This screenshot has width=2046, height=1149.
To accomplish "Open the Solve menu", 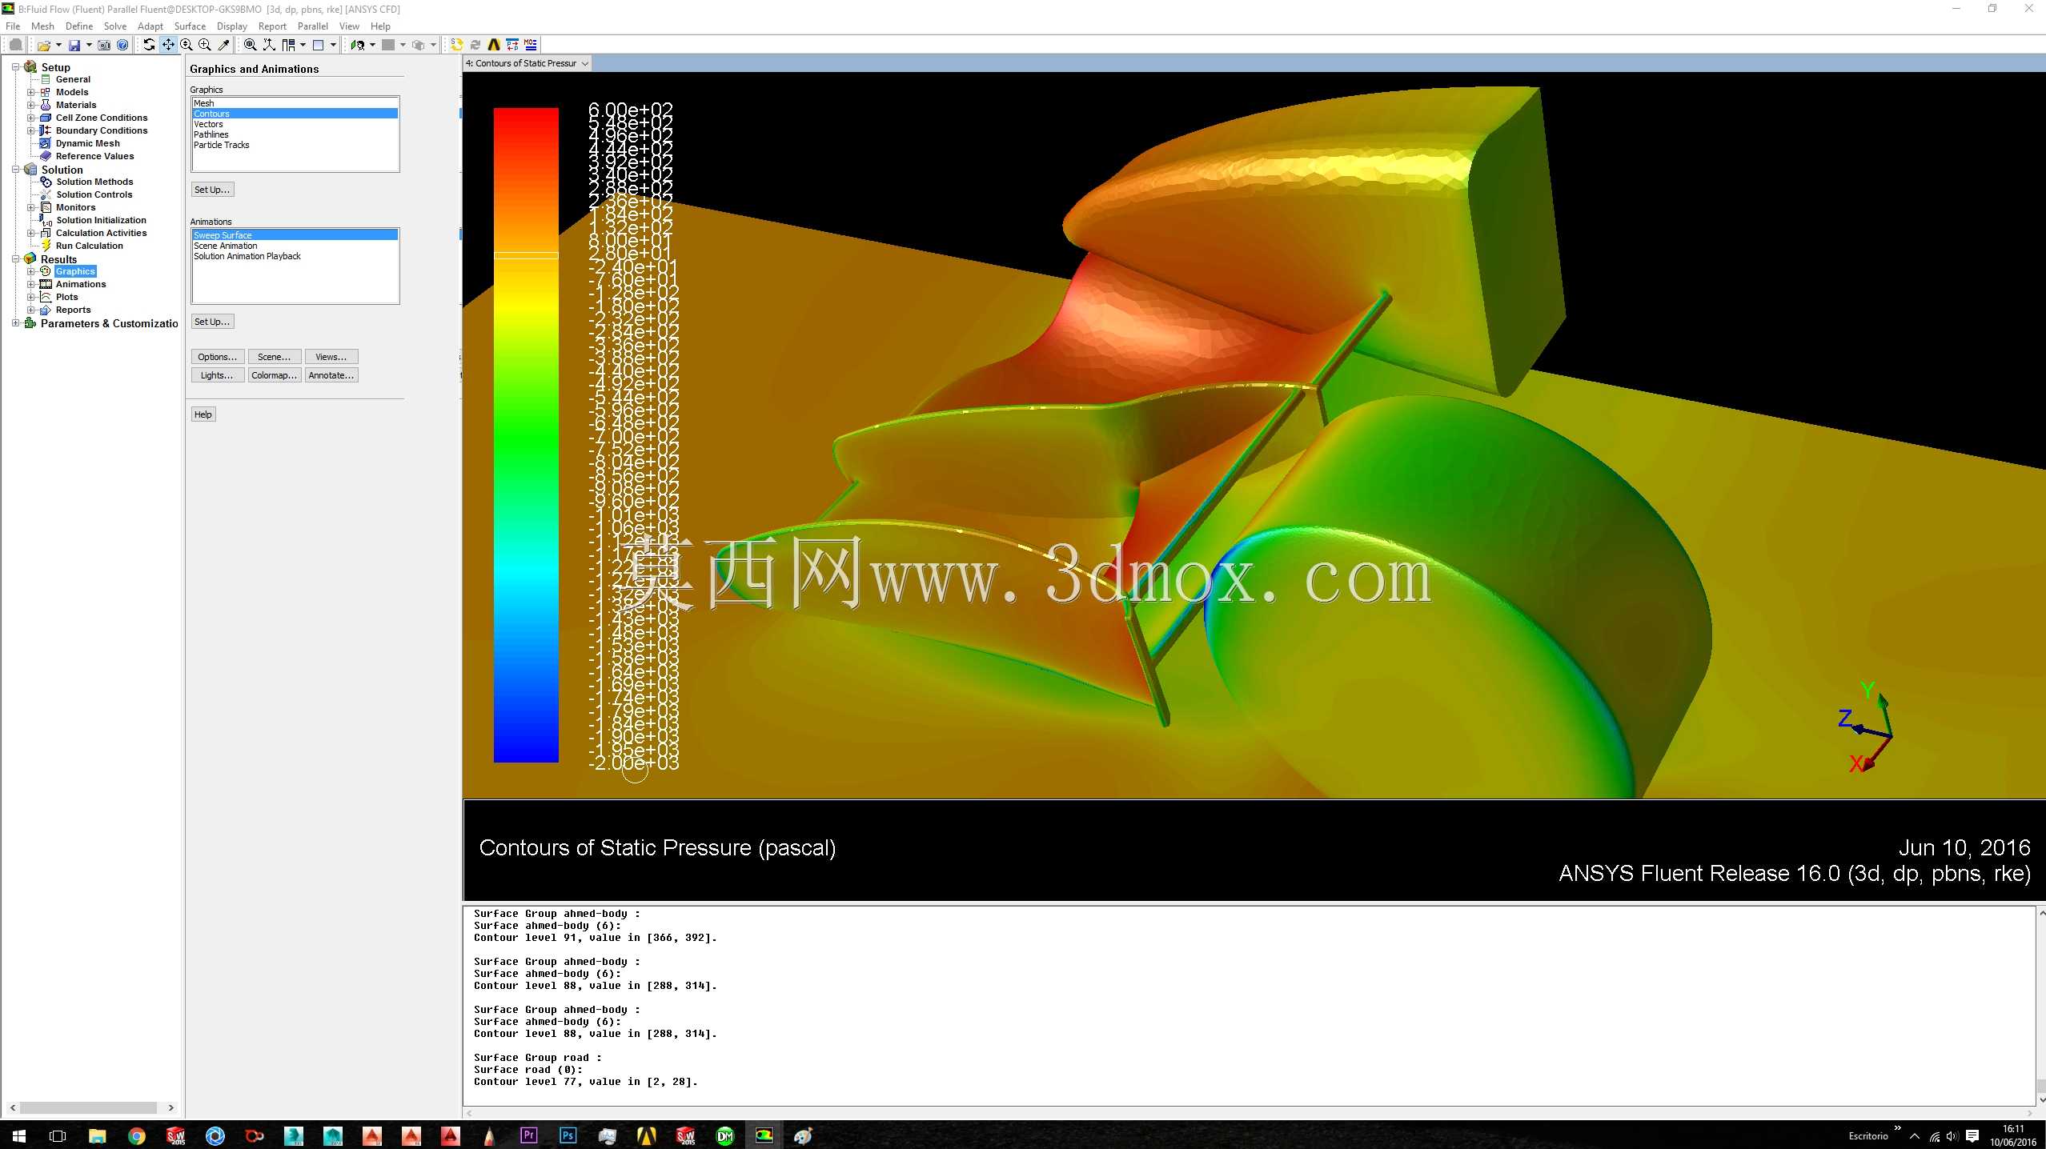I will click(115, 26).
